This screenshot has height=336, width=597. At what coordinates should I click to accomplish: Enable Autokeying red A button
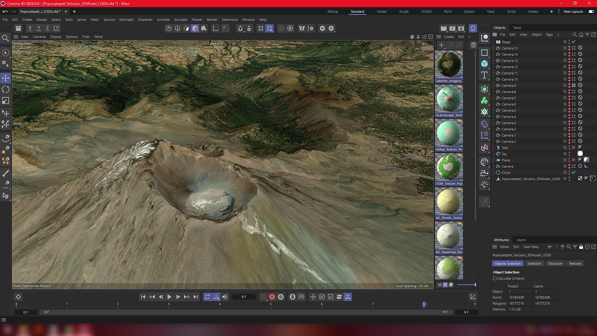tap(272, 297)
